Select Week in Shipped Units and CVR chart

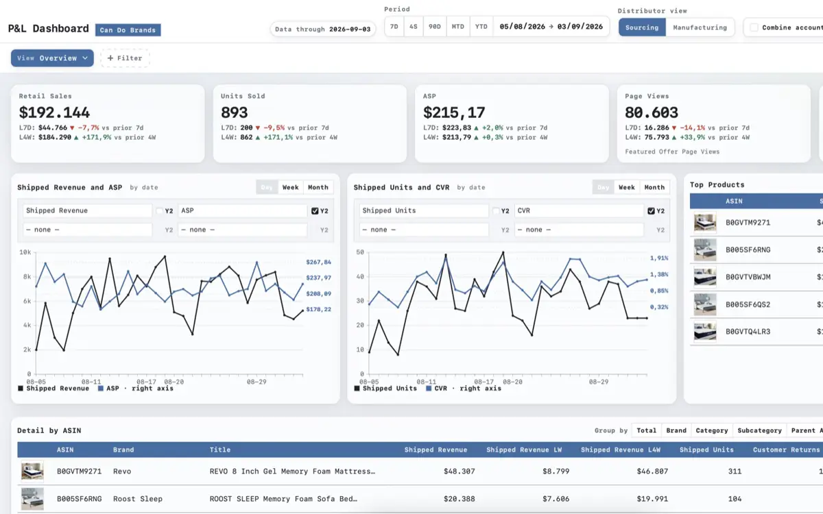[x=627, y=187]
